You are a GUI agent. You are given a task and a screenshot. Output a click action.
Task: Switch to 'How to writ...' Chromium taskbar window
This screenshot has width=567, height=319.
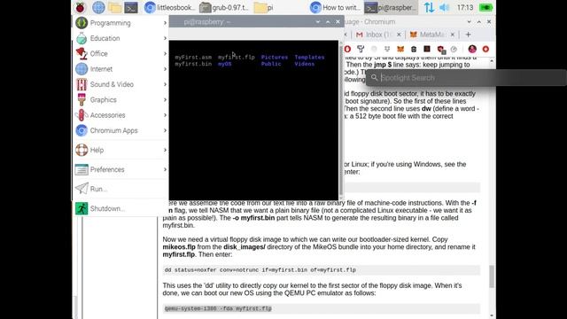click(335, 7)
